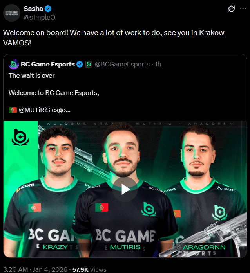Open the BC Game Esports avatar
This screenshot has width=250, height=273.
(14, 64)
